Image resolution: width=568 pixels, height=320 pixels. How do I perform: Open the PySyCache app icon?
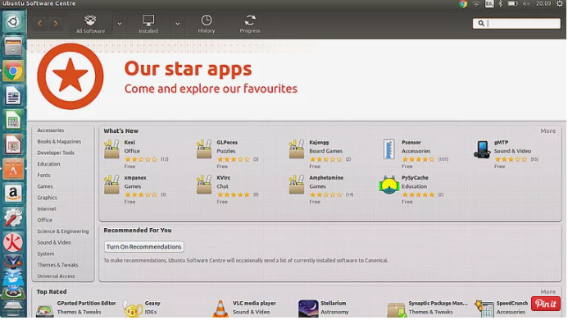tap(389, 185)
